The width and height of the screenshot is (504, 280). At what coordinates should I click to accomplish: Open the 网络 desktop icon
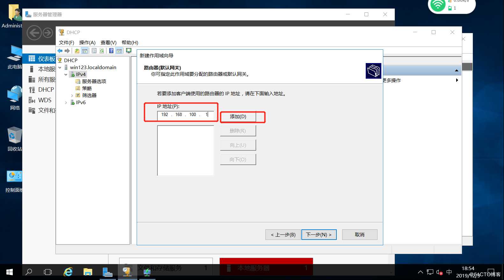pyautogui.click(x=15, y=98)
